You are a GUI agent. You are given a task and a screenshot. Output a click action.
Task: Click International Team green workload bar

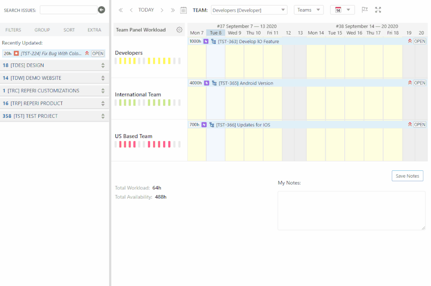tap(148, 103)
